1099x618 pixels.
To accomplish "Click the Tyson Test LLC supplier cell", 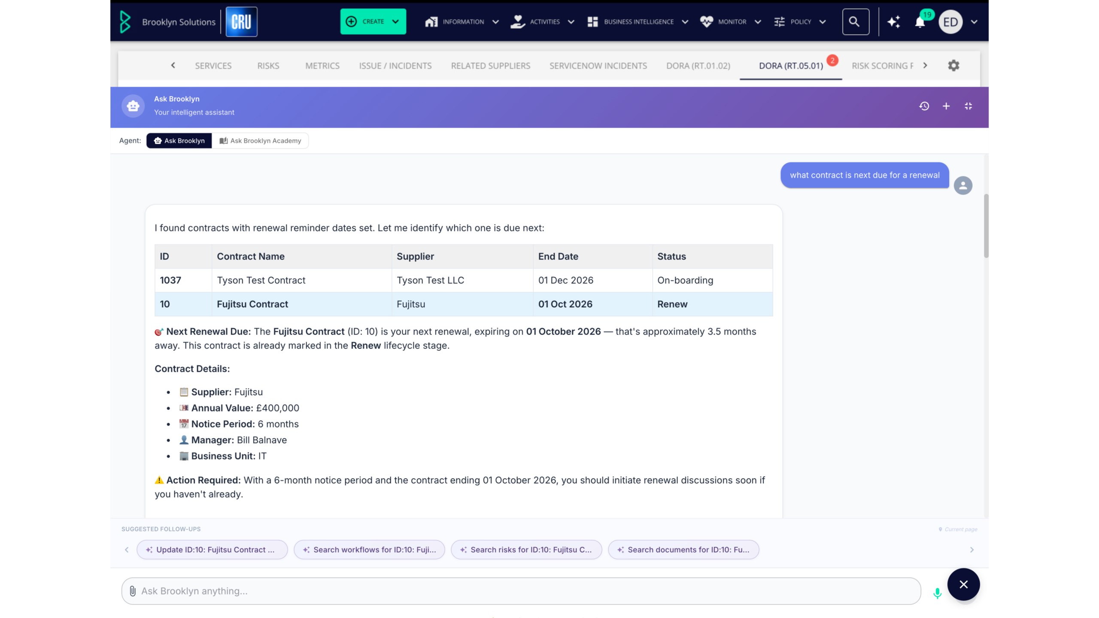I will point(462,280).
